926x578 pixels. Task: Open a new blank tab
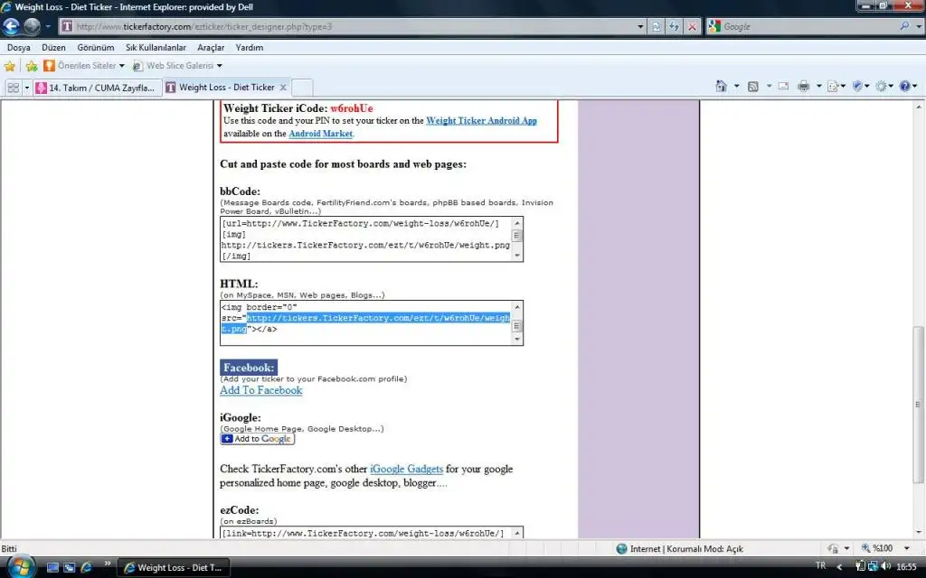pos(302,88)
